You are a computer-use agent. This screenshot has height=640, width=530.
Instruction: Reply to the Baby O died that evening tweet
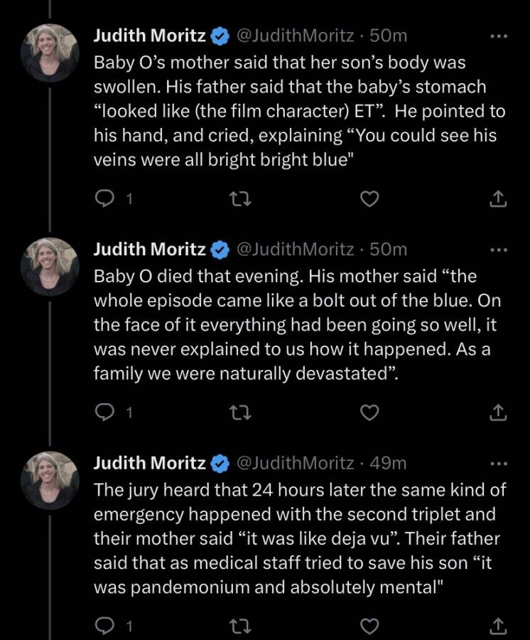click(x=104, y=412)
